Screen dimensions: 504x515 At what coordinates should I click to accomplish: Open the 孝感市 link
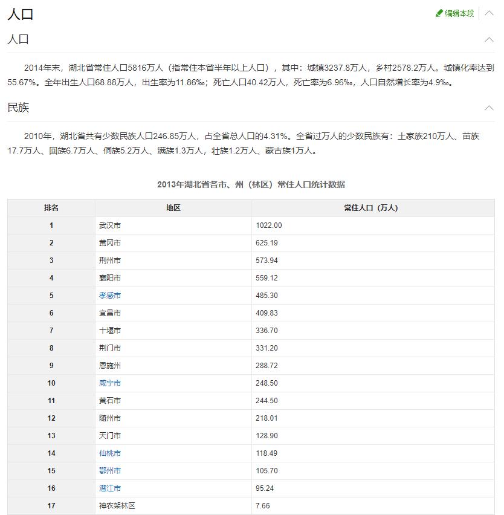pos(110,295)
